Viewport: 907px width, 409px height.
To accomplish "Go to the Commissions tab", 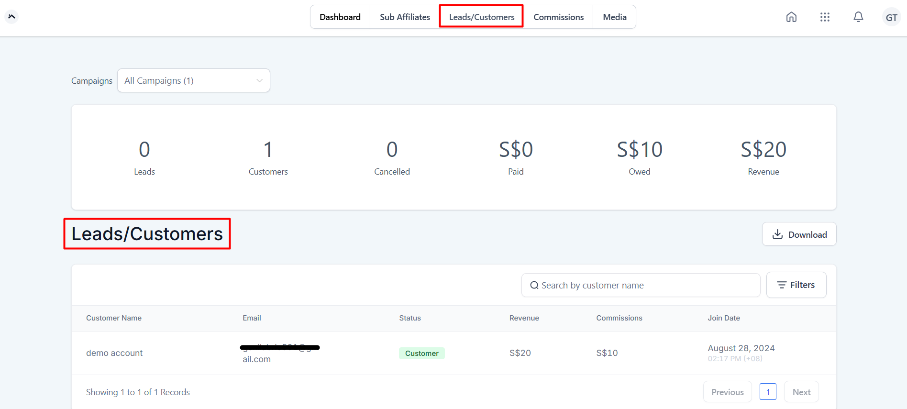I will point(558,17).
